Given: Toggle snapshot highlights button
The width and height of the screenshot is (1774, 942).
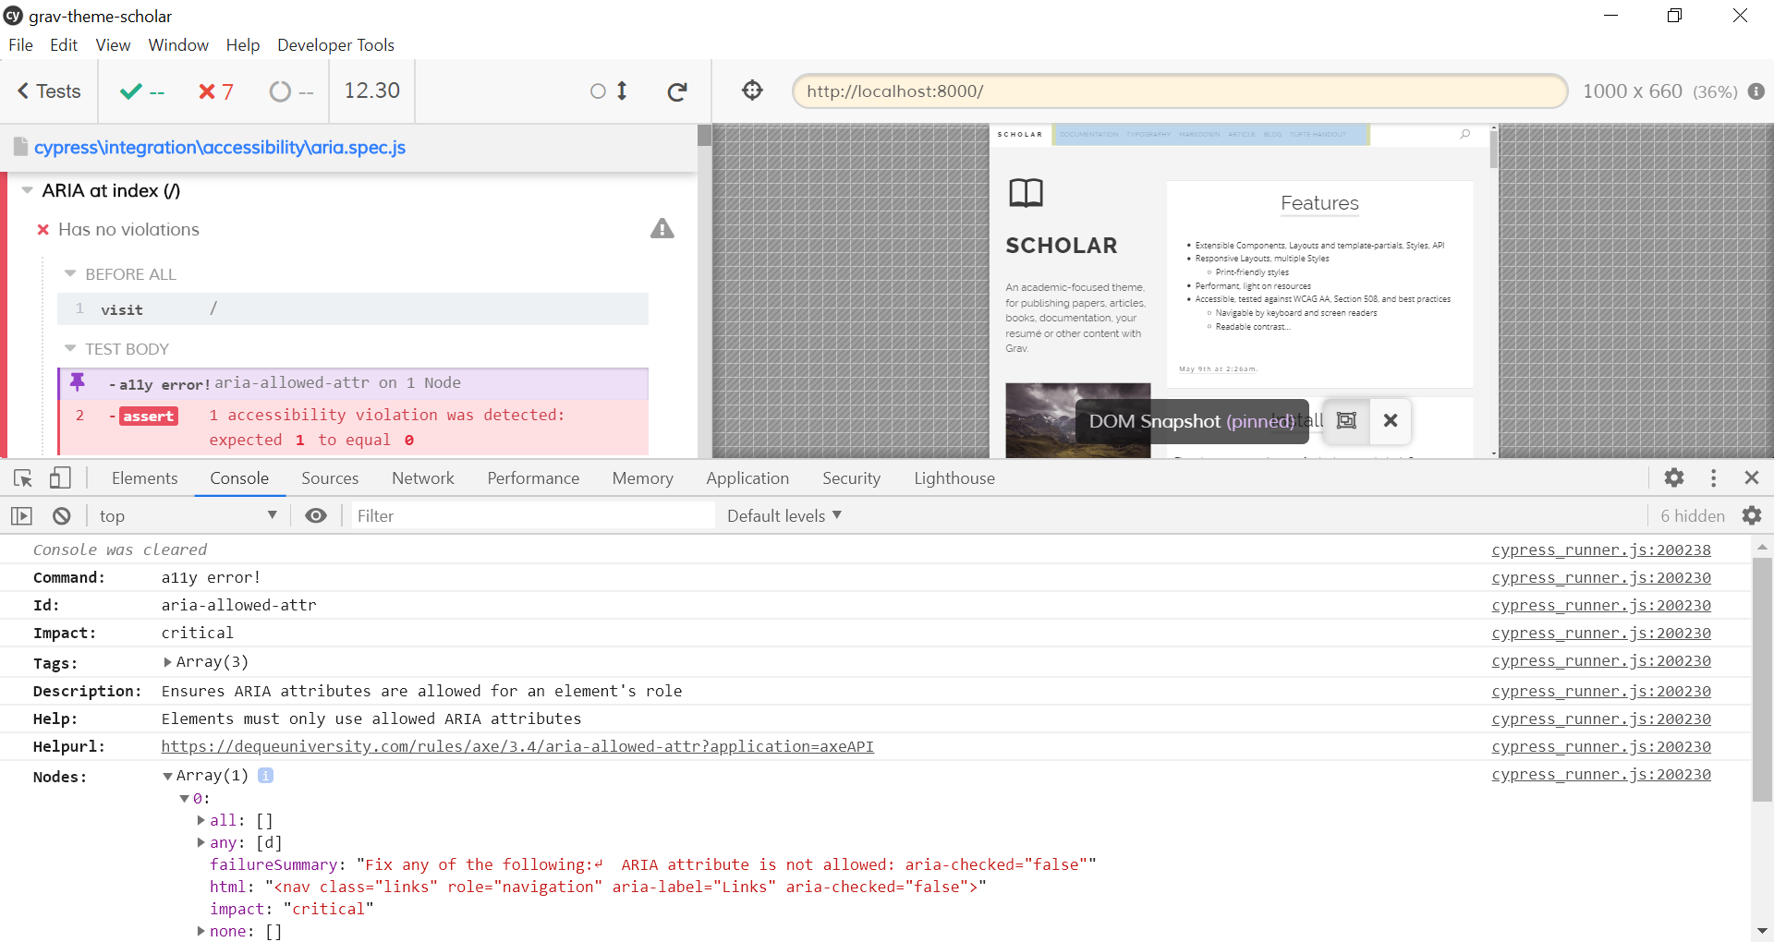Looking at the screenshot, I should [1346, 421].
